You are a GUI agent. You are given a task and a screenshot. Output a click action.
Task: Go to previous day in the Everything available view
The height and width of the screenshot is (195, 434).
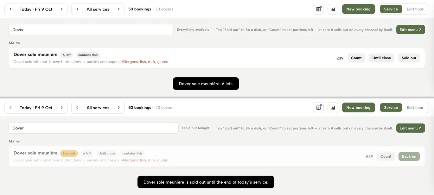tap(10, 9)
